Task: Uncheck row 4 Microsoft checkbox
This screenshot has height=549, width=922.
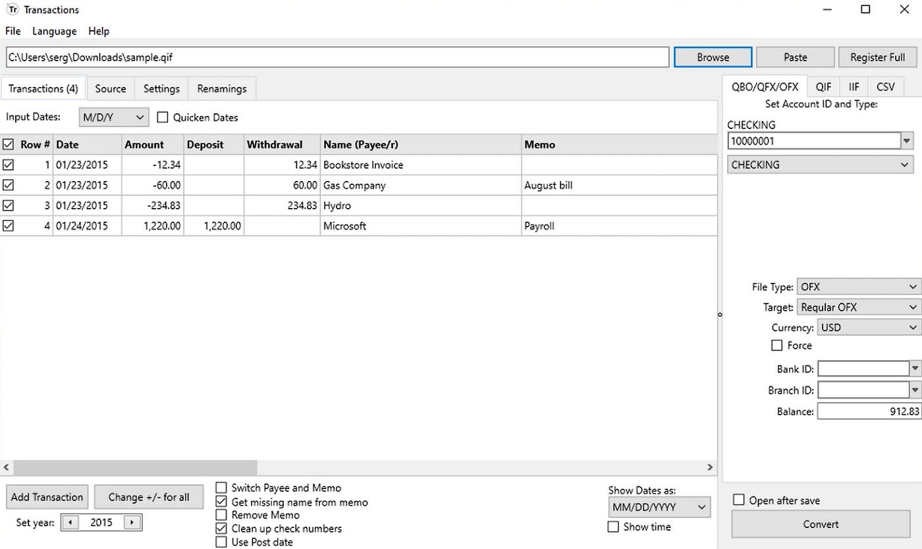Action: [9, 226]
